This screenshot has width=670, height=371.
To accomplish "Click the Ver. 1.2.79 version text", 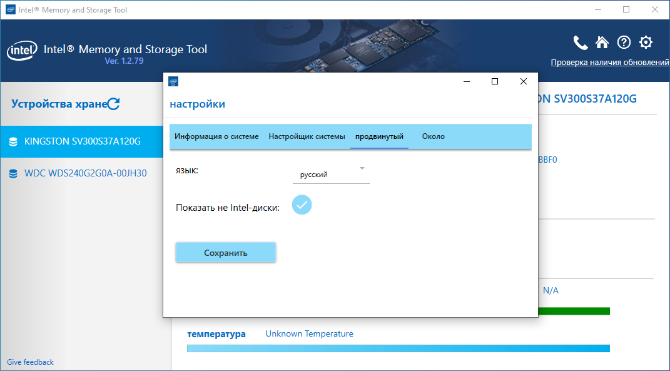I will [124, 61].
